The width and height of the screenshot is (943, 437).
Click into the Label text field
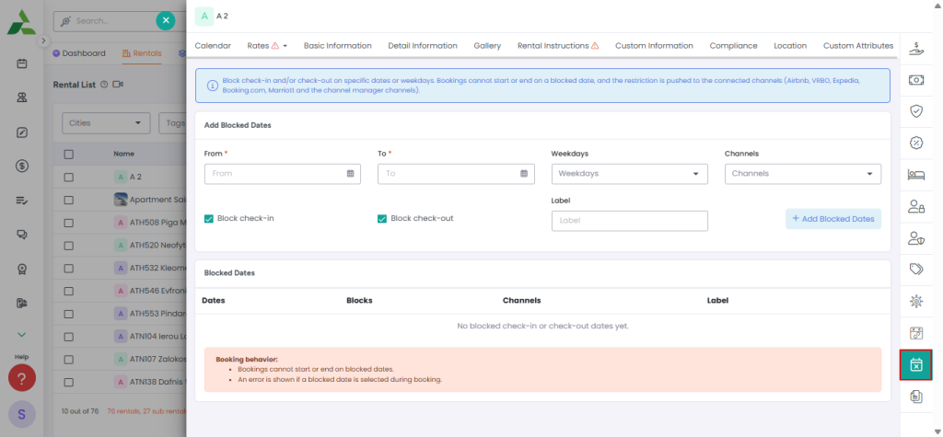point(629,221)
